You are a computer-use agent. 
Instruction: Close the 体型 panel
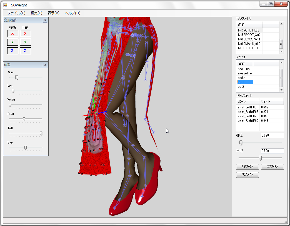(x=45, y=65)
